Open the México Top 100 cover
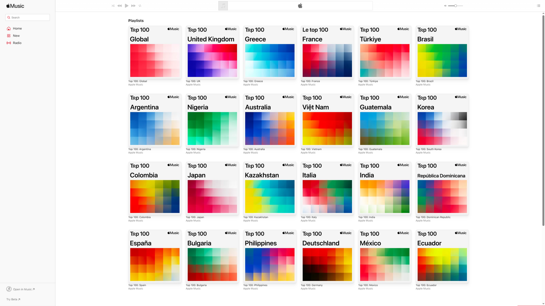This screenshot has width=545, height=306. (385, 256)
